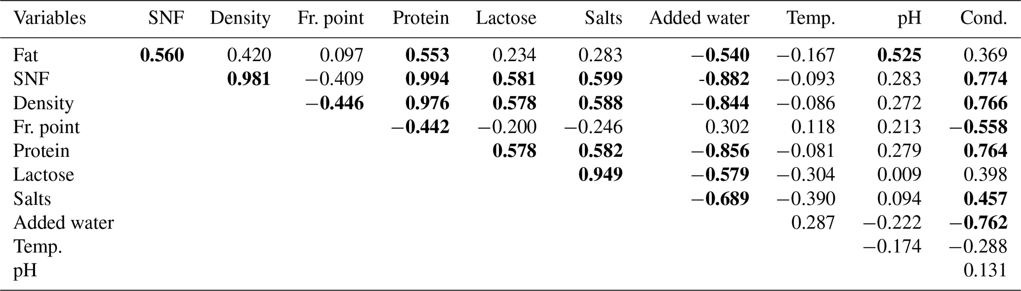This screenshot has height=291, width=1021.
Task: Click the 0.949 Lactose–Salts correlation value
Action: [601, 175]
